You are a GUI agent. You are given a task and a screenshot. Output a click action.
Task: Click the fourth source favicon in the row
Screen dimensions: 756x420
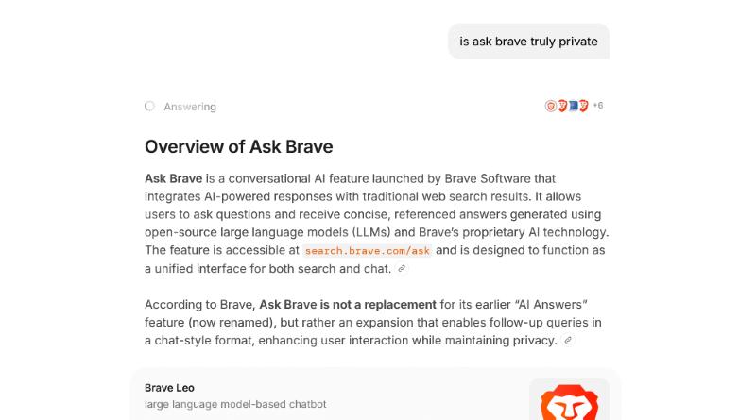coord(583,106)
